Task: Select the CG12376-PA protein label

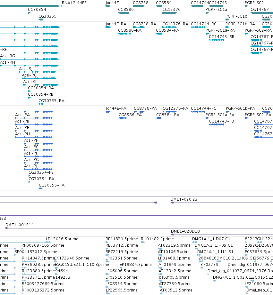Action: [175, 108]
